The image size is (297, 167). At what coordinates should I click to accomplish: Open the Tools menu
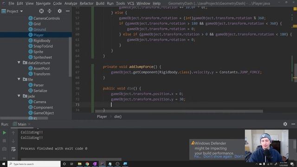point(120,3)
